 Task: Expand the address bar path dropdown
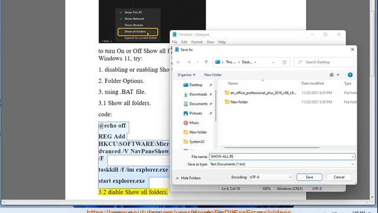click(x=273, y=62)
